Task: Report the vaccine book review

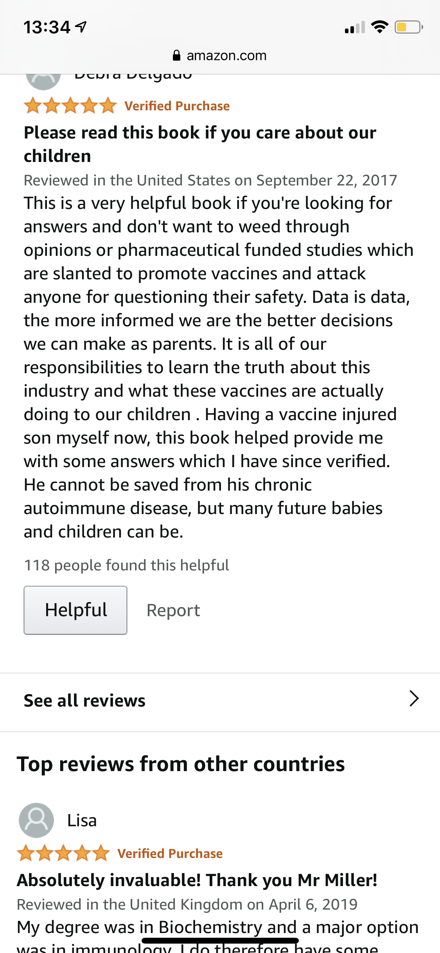Action: pos(173,610)
